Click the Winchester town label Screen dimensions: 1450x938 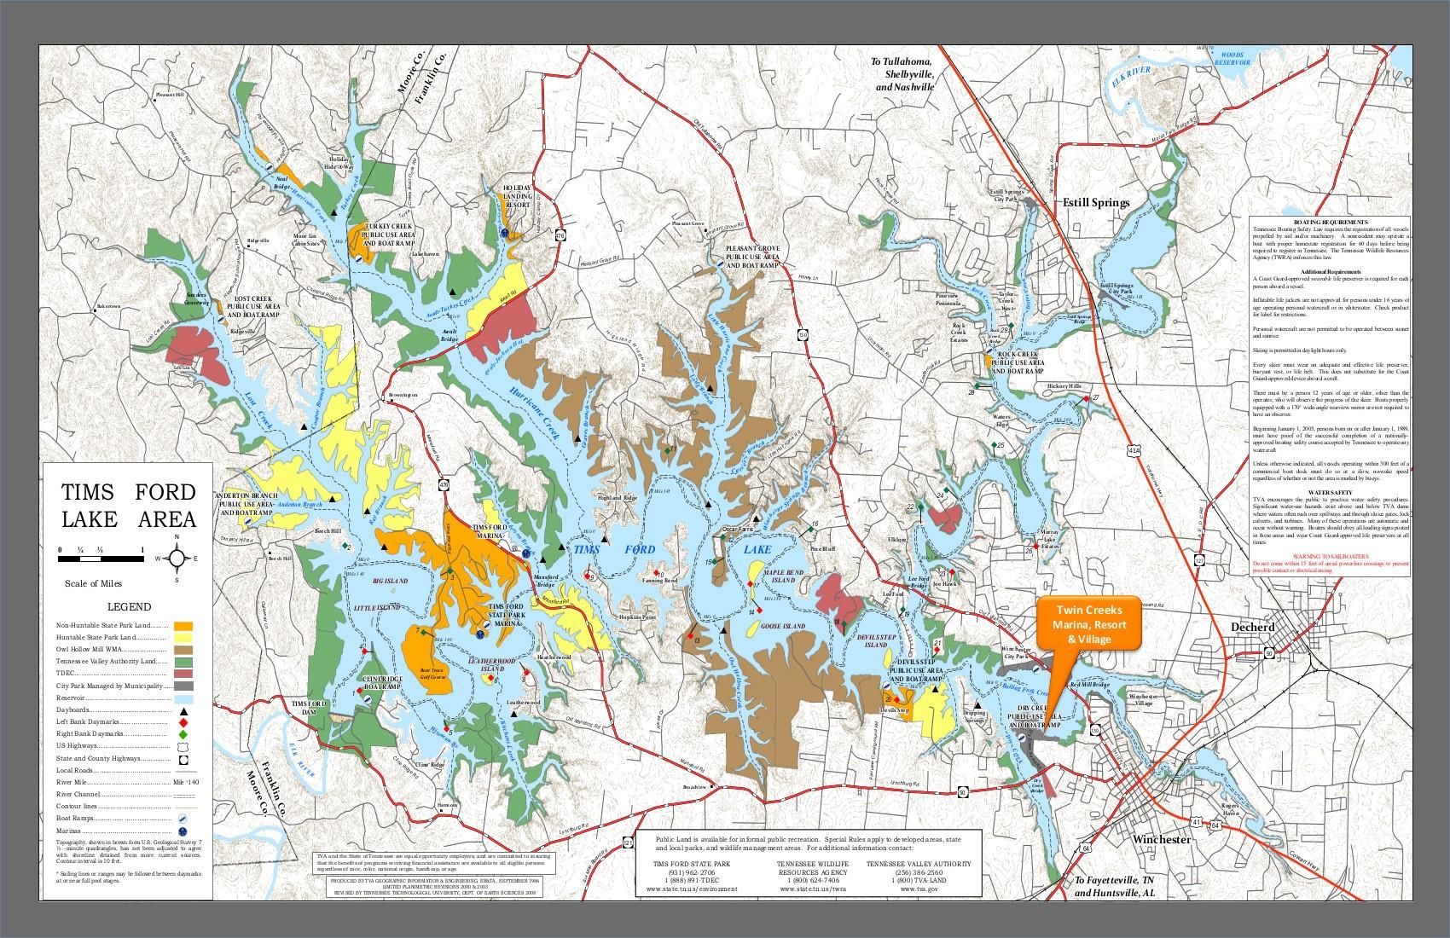tap(1161, 840)
